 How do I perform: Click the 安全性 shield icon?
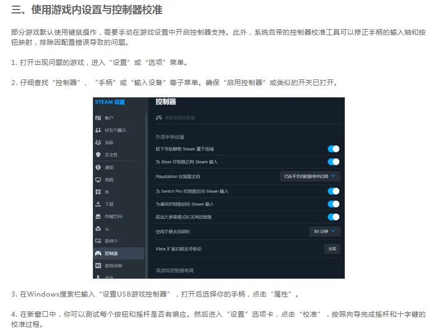[x=98, y=154]
